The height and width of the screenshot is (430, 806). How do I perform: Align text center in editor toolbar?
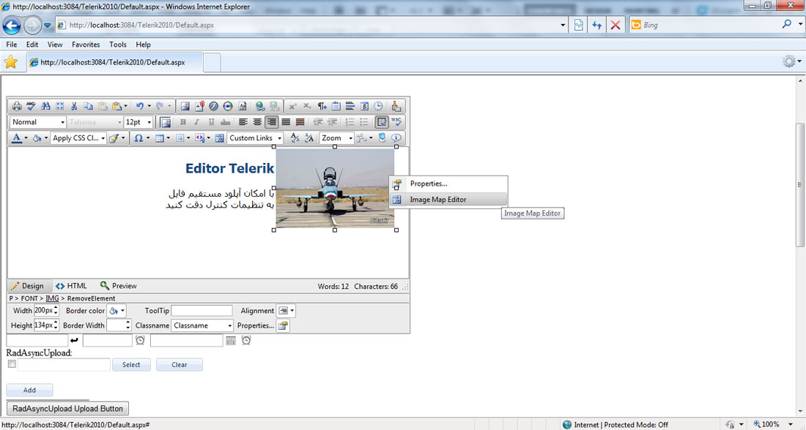click(257, 122)
